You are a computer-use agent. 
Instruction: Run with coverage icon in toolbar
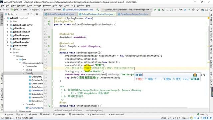(163, 10)
